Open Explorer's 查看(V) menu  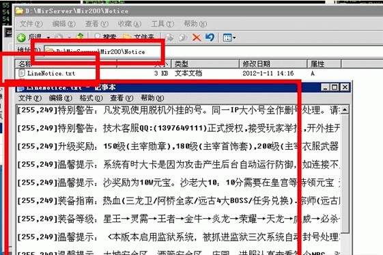pos(97,24)
